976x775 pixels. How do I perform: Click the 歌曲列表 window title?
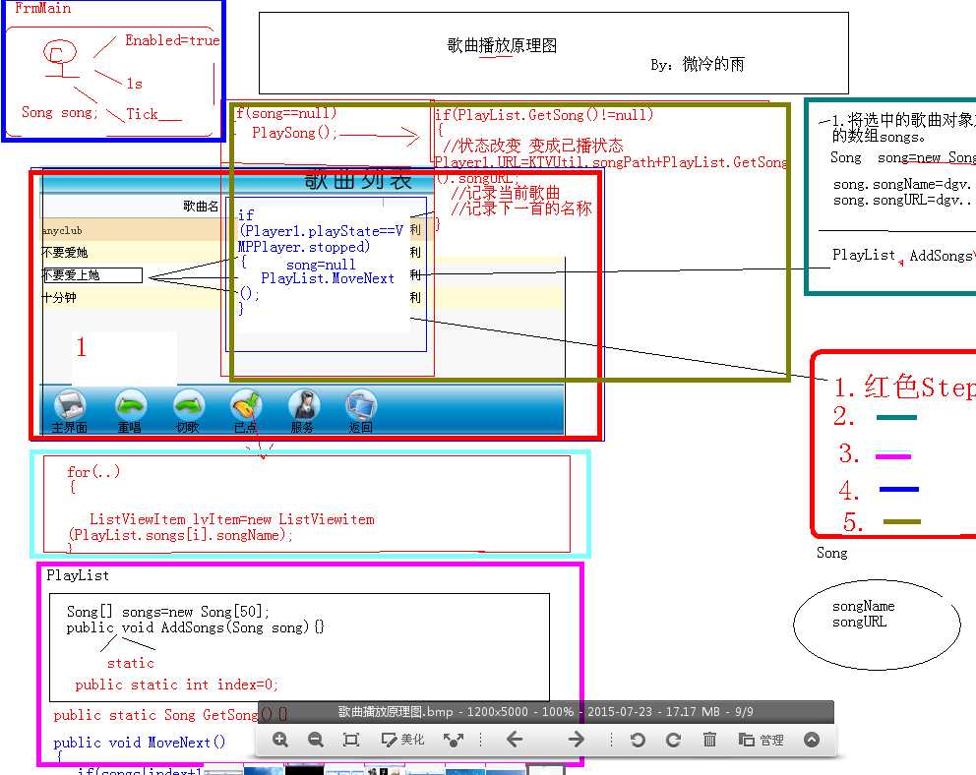pyautogui.click(x=358, y=180)
